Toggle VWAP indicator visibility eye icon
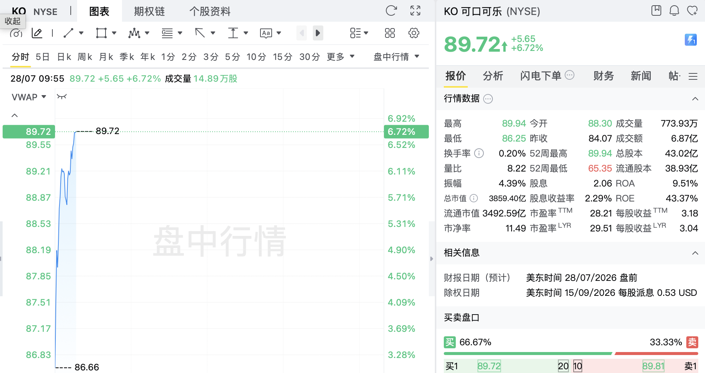 pos(62,97)
